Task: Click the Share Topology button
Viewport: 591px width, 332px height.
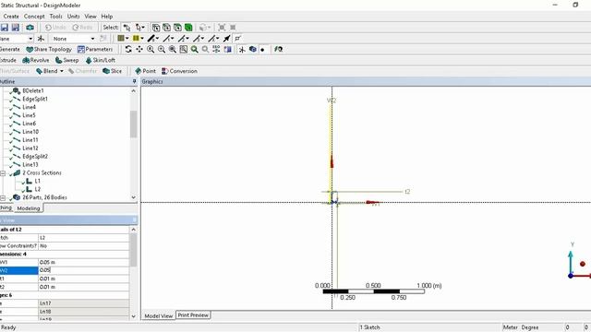Action: click(x=49, y=49)
